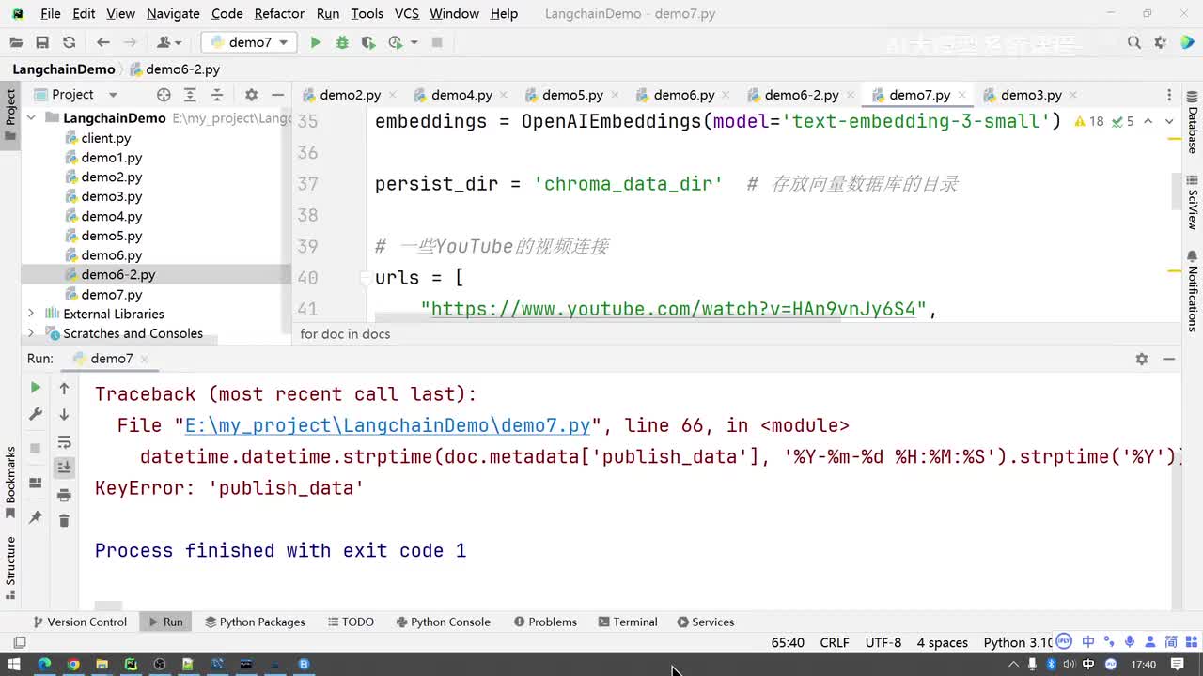Open the Windows Start menu
Image resolution: width=1203 pixels, height=676 pixels.
tap(14, 664)
